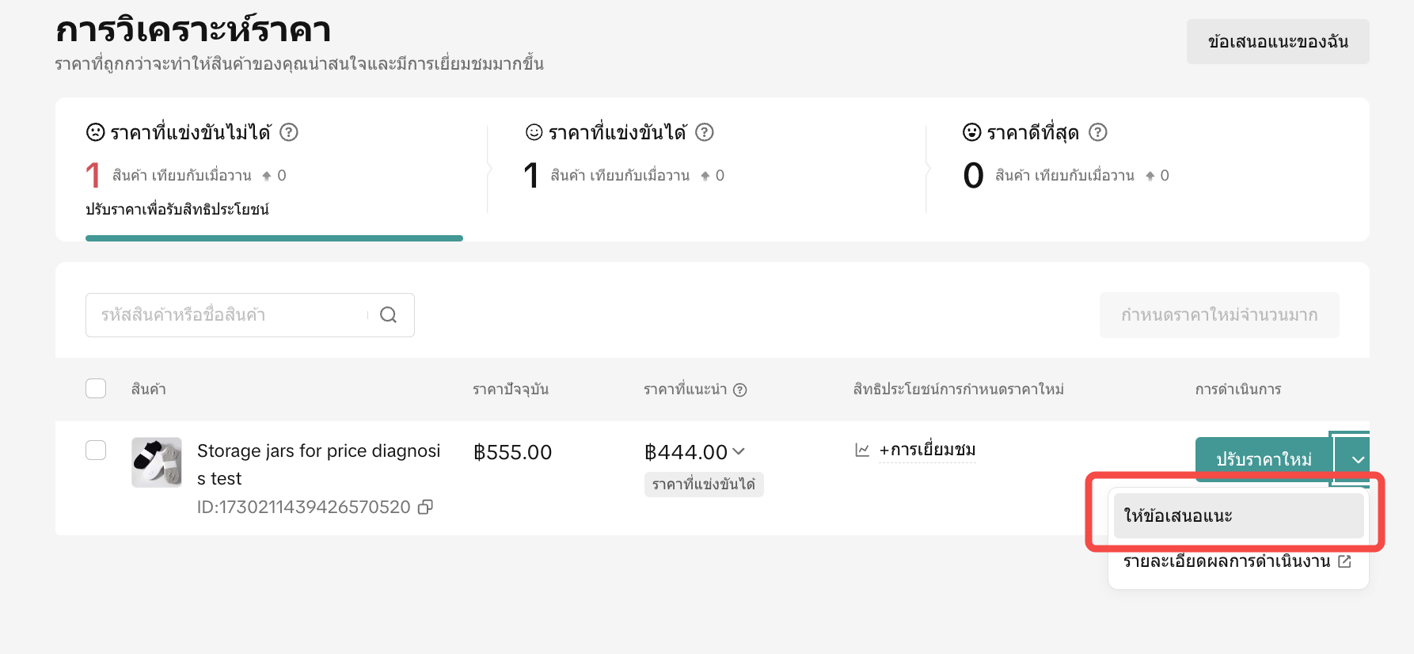The width and height of the screenshot is (1414, 654).
Task: Open ข้อเสนอแนะของฉัน button
Action: (x=1277, y=42)
